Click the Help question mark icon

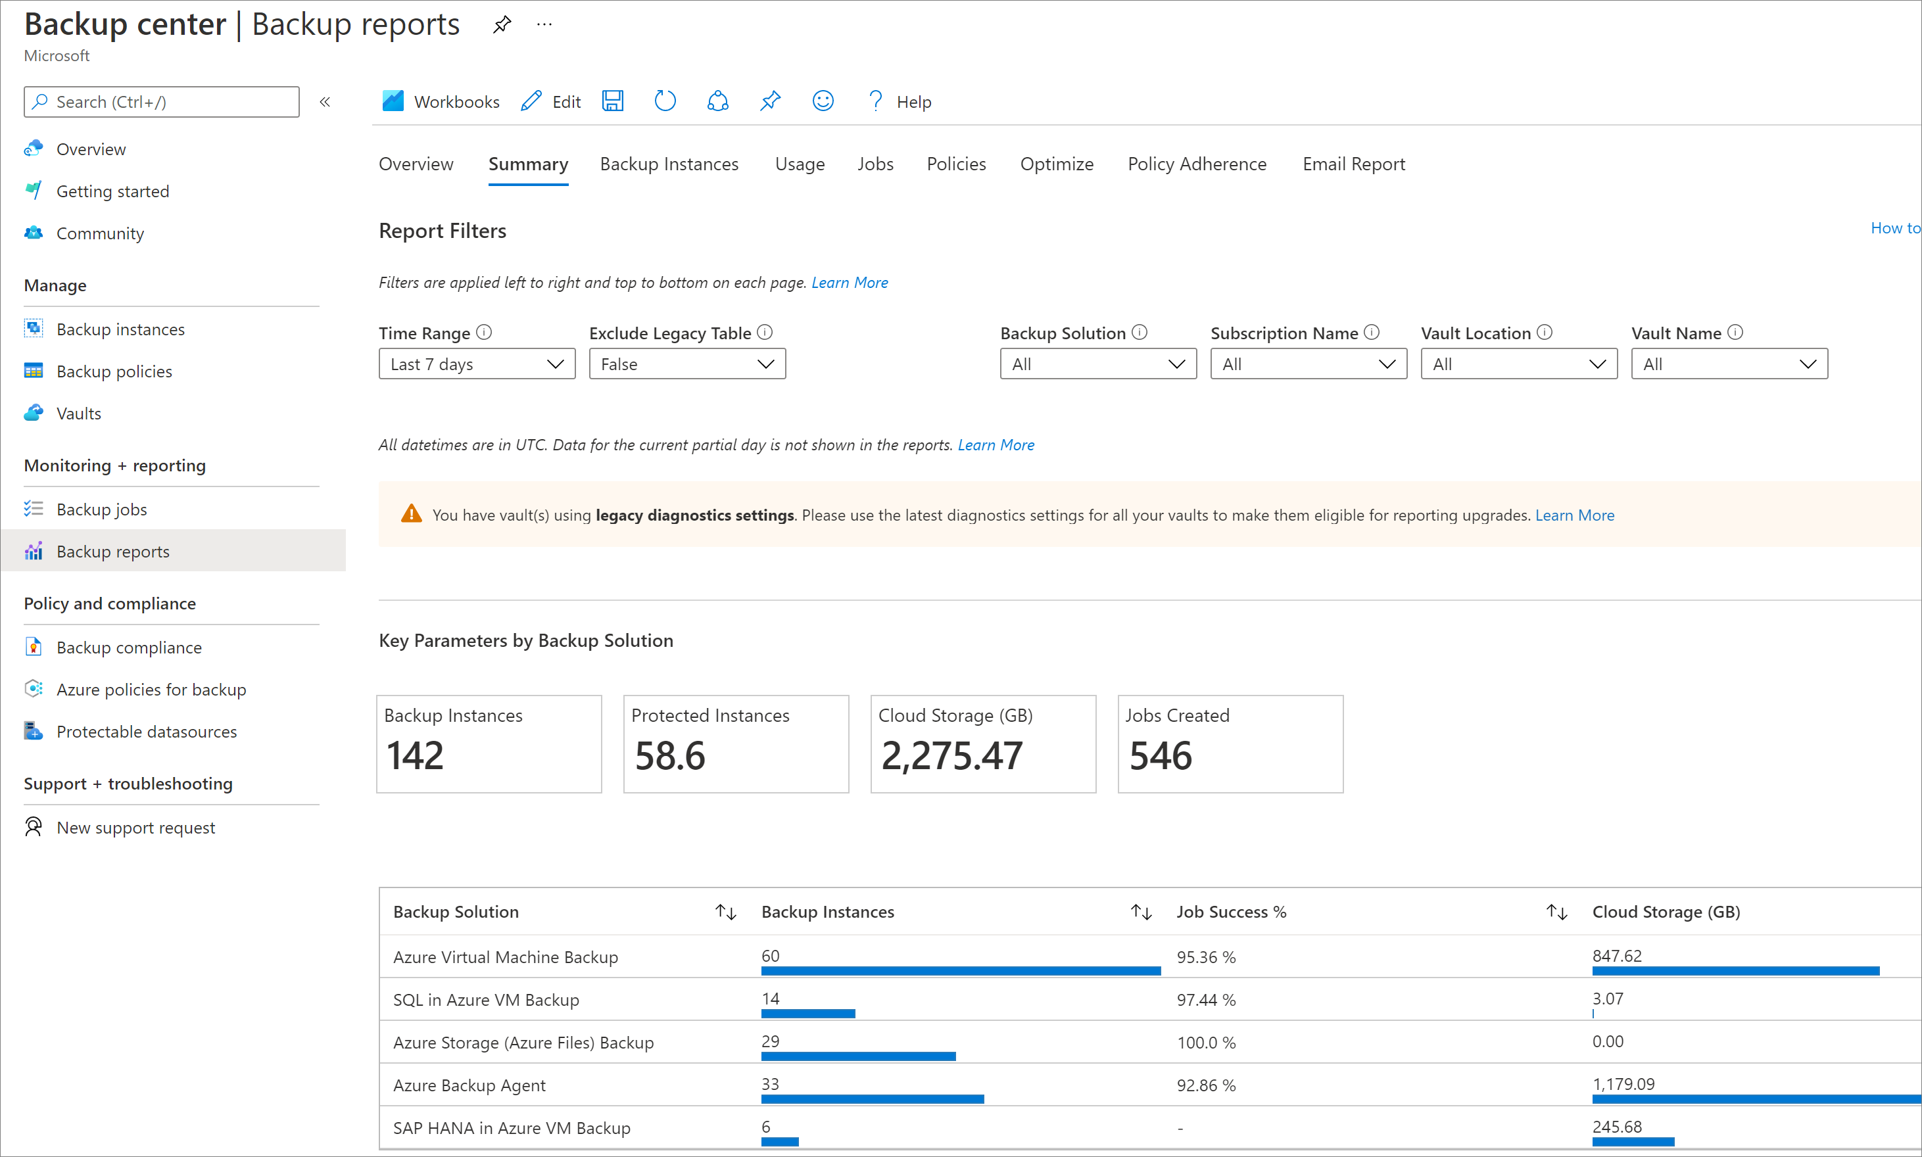click(x=872, y=100)
